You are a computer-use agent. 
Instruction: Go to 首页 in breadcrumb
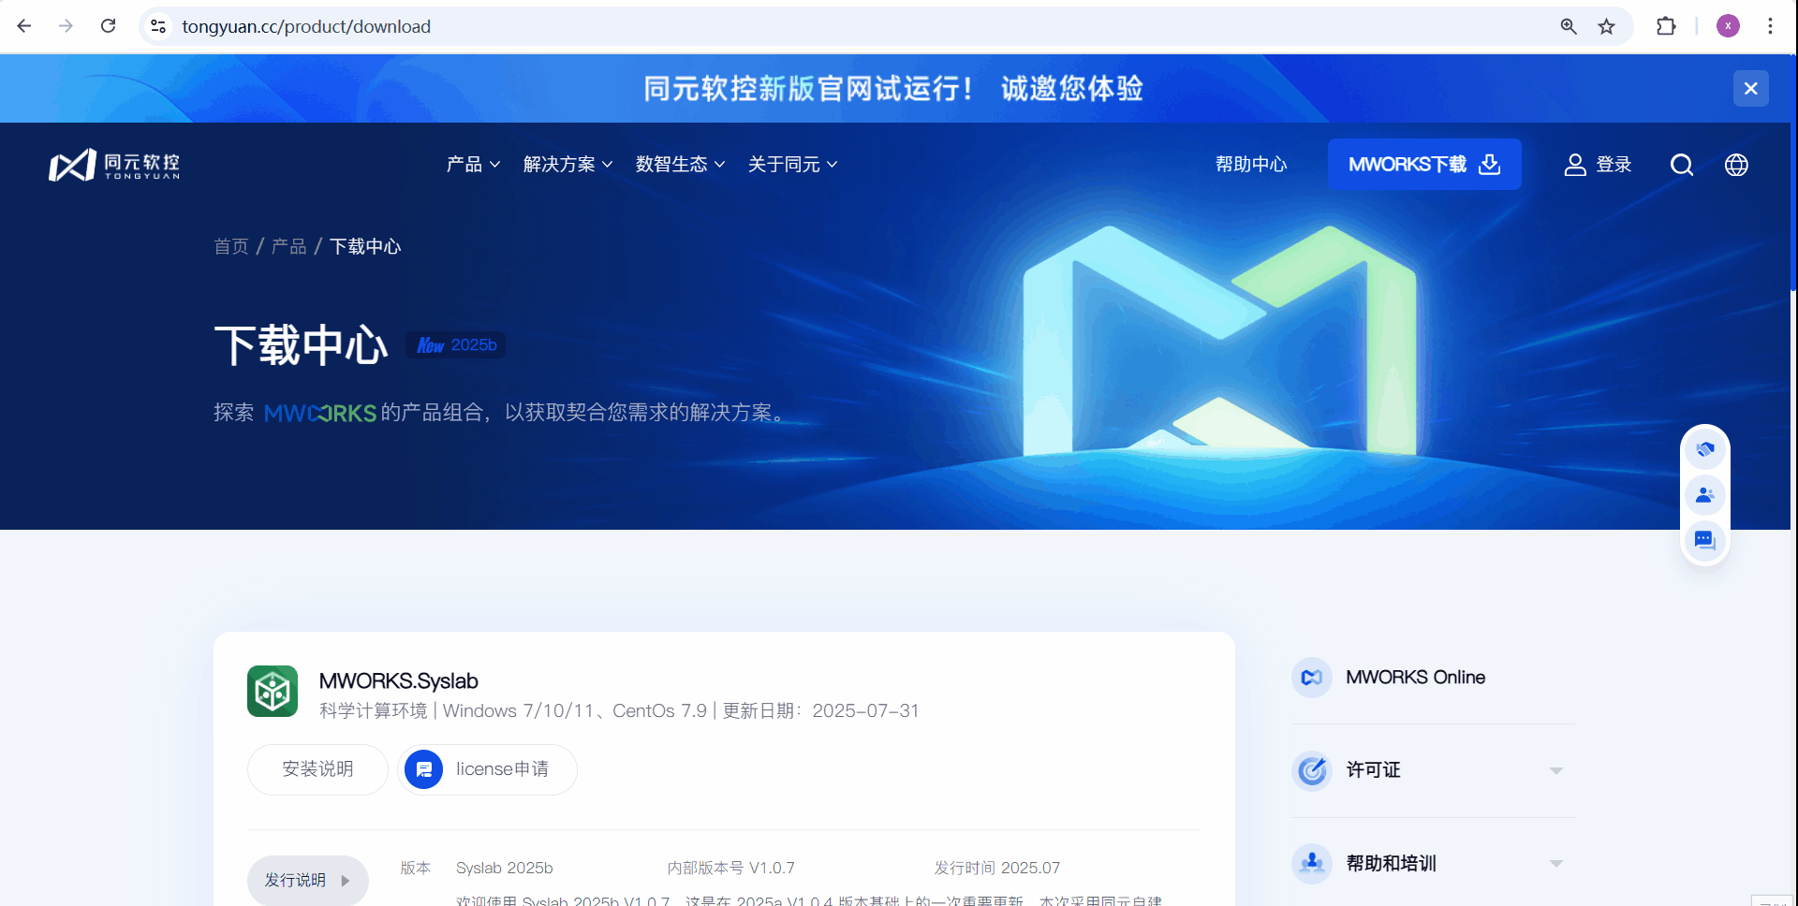[231, 246]
